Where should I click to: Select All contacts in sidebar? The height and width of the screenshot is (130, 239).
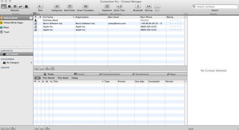click(17, 54)
